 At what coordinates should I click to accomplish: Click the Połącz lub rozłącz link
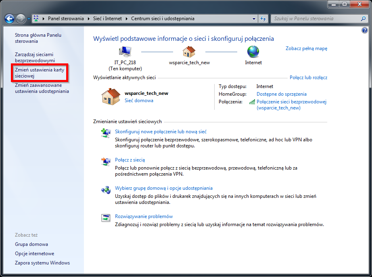(308, 77)
